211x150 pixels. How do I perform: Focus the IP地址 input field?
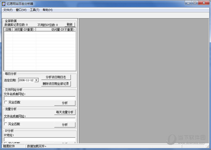[x=39, y=139]
